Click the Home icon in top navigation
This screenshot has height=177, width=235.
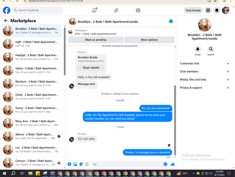point(94,10)
